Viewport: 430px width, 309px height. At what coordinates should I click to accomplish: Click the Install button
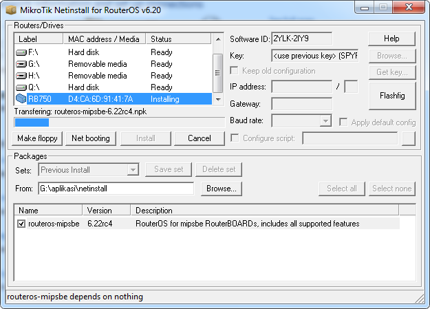point(146,138)
